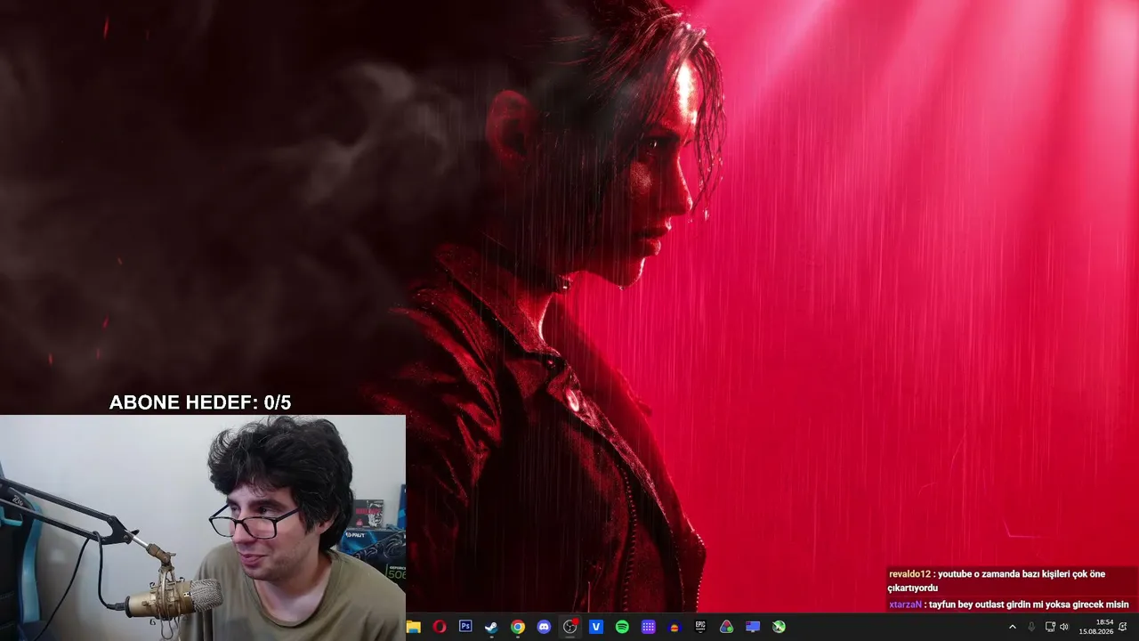Open the blue-and-orange round app on the taskbar
Image resolution: width=1139 pixels, height=641 pixels.
675,627
